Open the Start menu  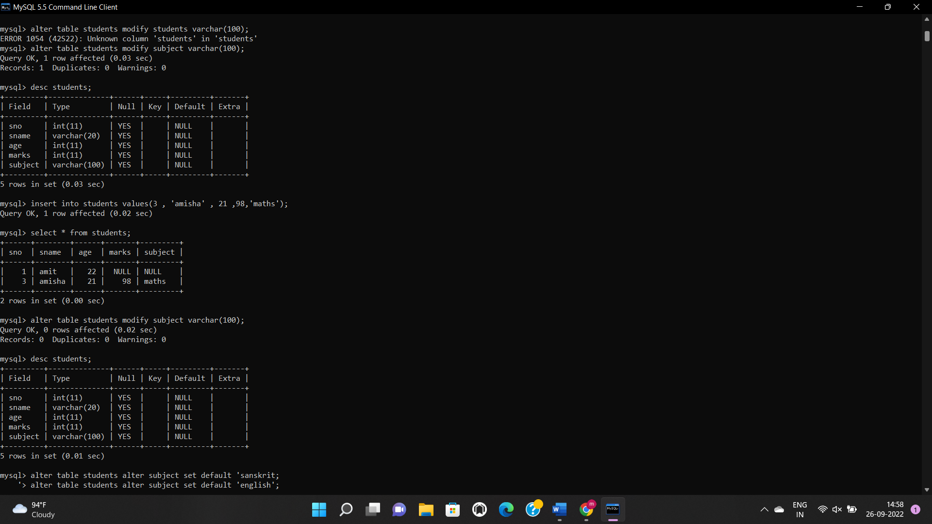(x=319, y=509)
